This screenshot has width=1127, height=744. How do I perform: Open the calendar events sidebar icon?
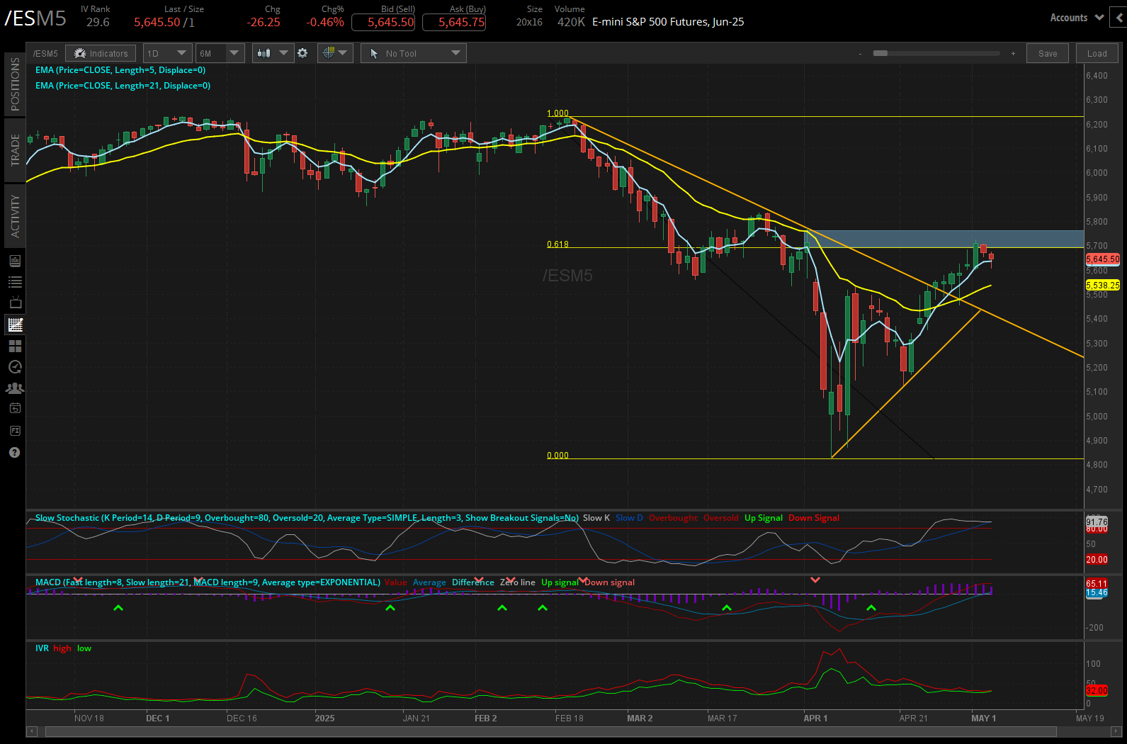[15, 408]
